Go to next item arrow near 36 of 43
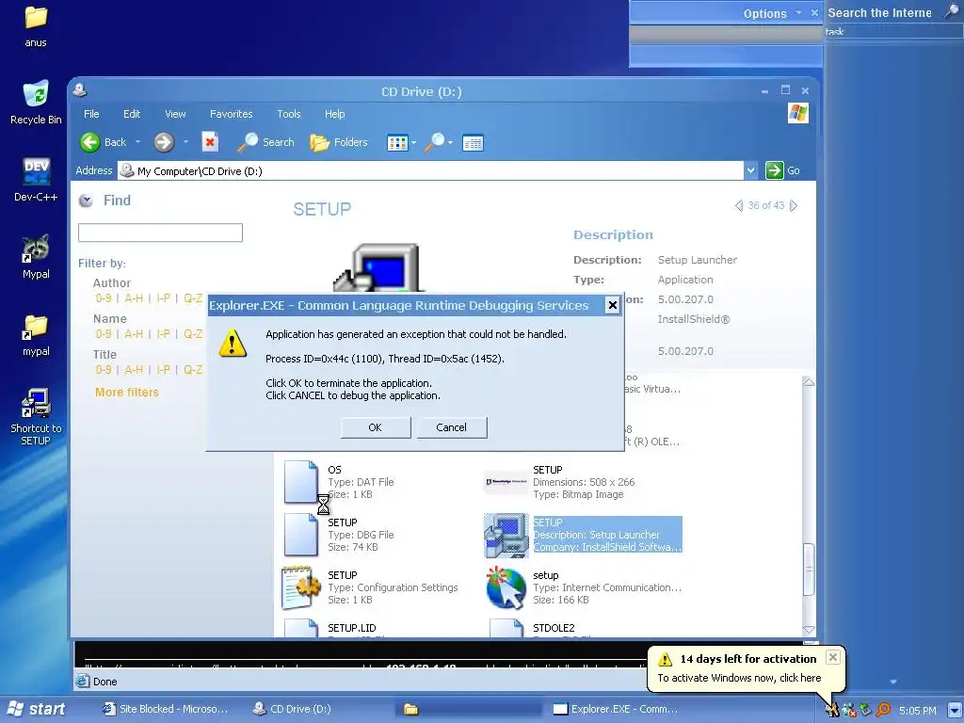Viewport: 964px width, 723px height. pyautogui.click(x=794, y=205)
